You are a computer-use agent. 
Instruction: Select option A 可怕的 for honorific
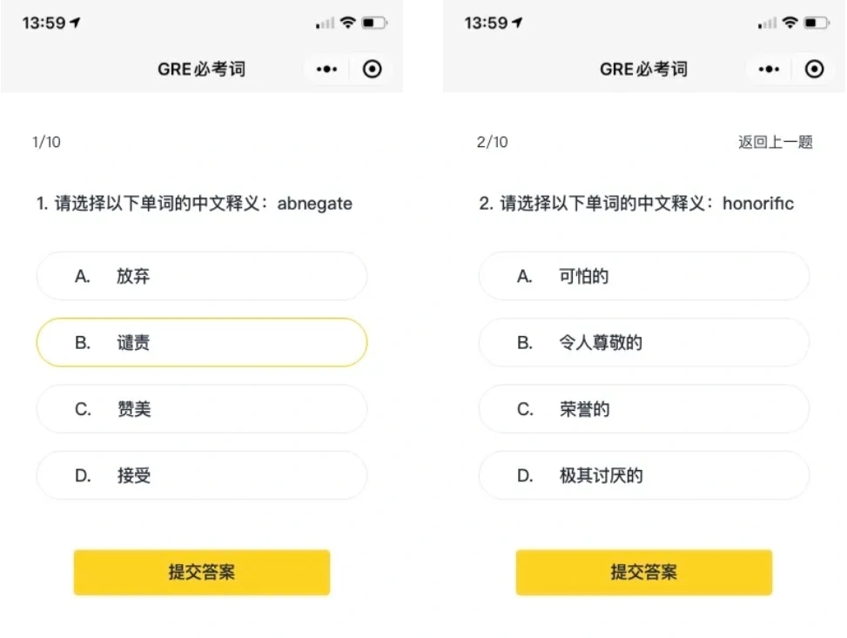coord(644,276)
